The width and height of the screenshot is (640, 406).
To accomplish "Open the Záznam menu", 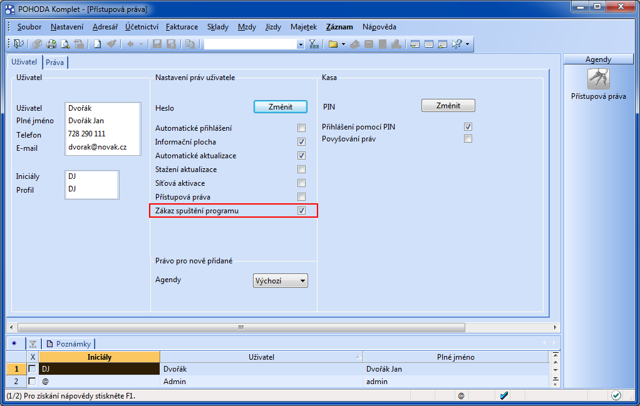I will click(x=339, y=27).
